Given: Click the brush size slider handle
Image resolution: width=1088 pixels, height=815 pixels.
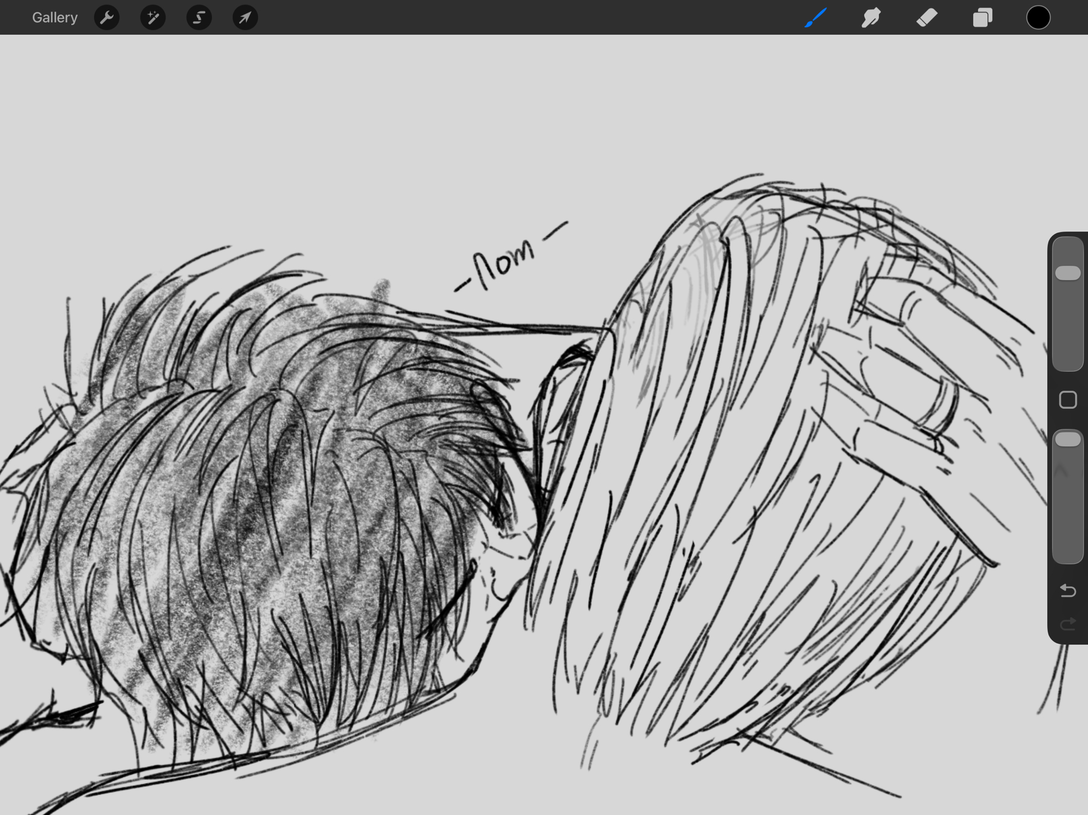Looking at the screenshot, I should pos(1068,273).
